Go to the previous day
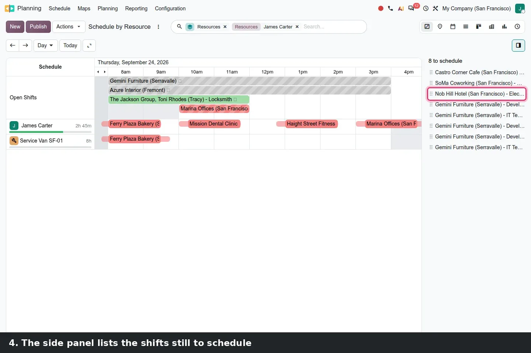The width and height of the screenshot is (531, 353). [x=13, y=45]
